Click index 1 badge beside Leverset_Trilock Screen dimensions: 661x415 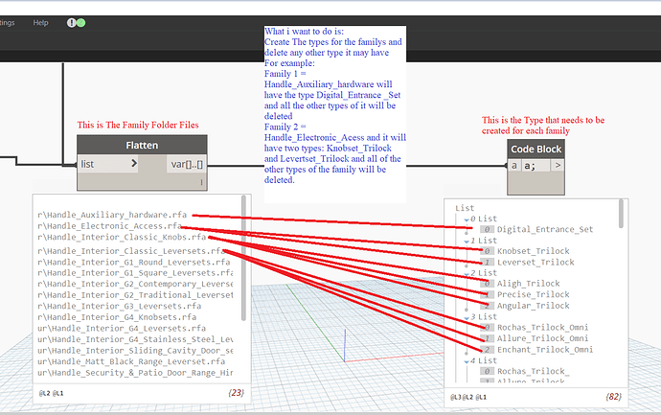point(487,263)
